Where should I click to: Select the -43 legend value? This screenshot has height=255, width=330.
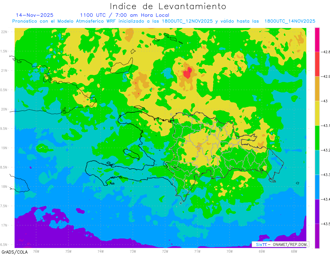pyautogui.click(x=324, y=101)
